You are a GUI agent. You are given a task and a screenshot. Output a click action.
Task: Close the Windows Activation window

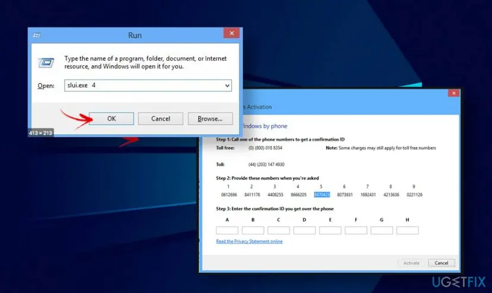(x=454, y=93)
